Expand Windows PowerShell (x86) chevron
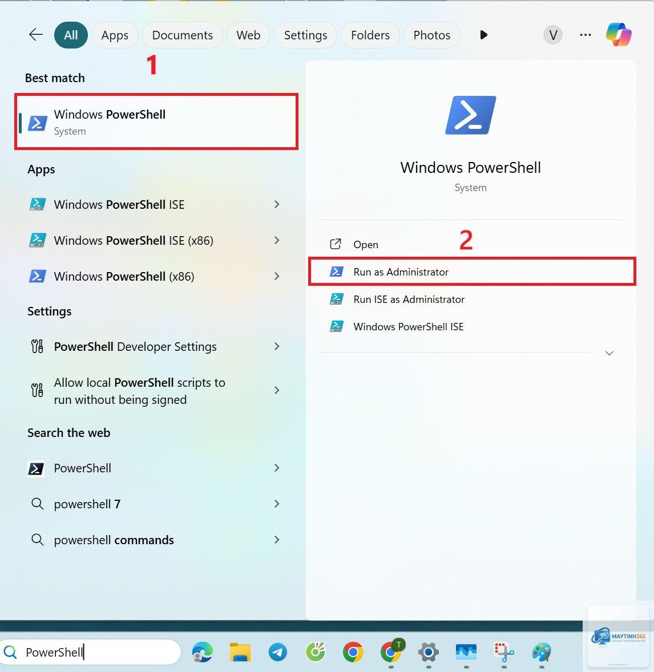This screenshot has width=654, height=672. (x=277, y=277)
